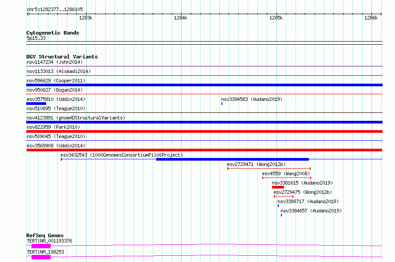Viewport: 395px width, 262px height.
Task: Click the short blue bar of esv3575810
Action: [36, 104]
